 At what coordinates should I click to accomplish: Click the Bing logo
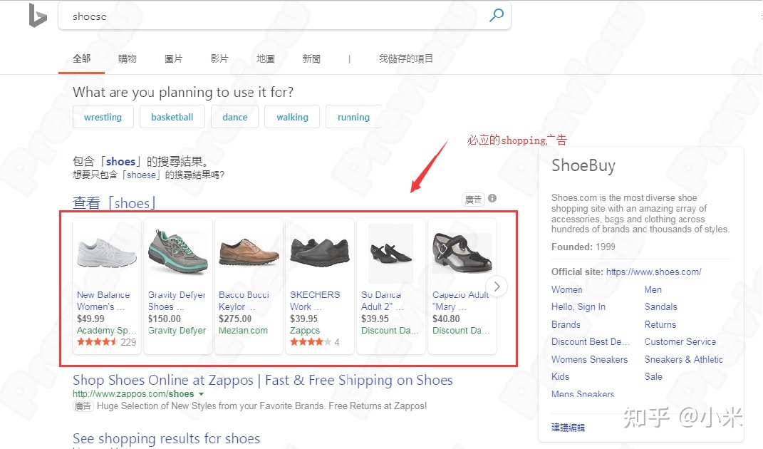click(38, 15)
